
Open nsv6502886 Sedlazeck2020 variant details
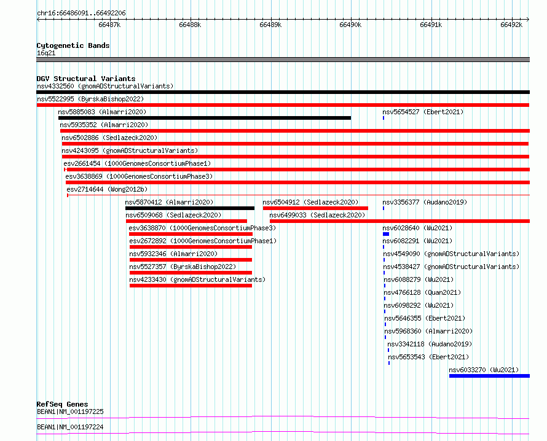[x=109, y=138]
